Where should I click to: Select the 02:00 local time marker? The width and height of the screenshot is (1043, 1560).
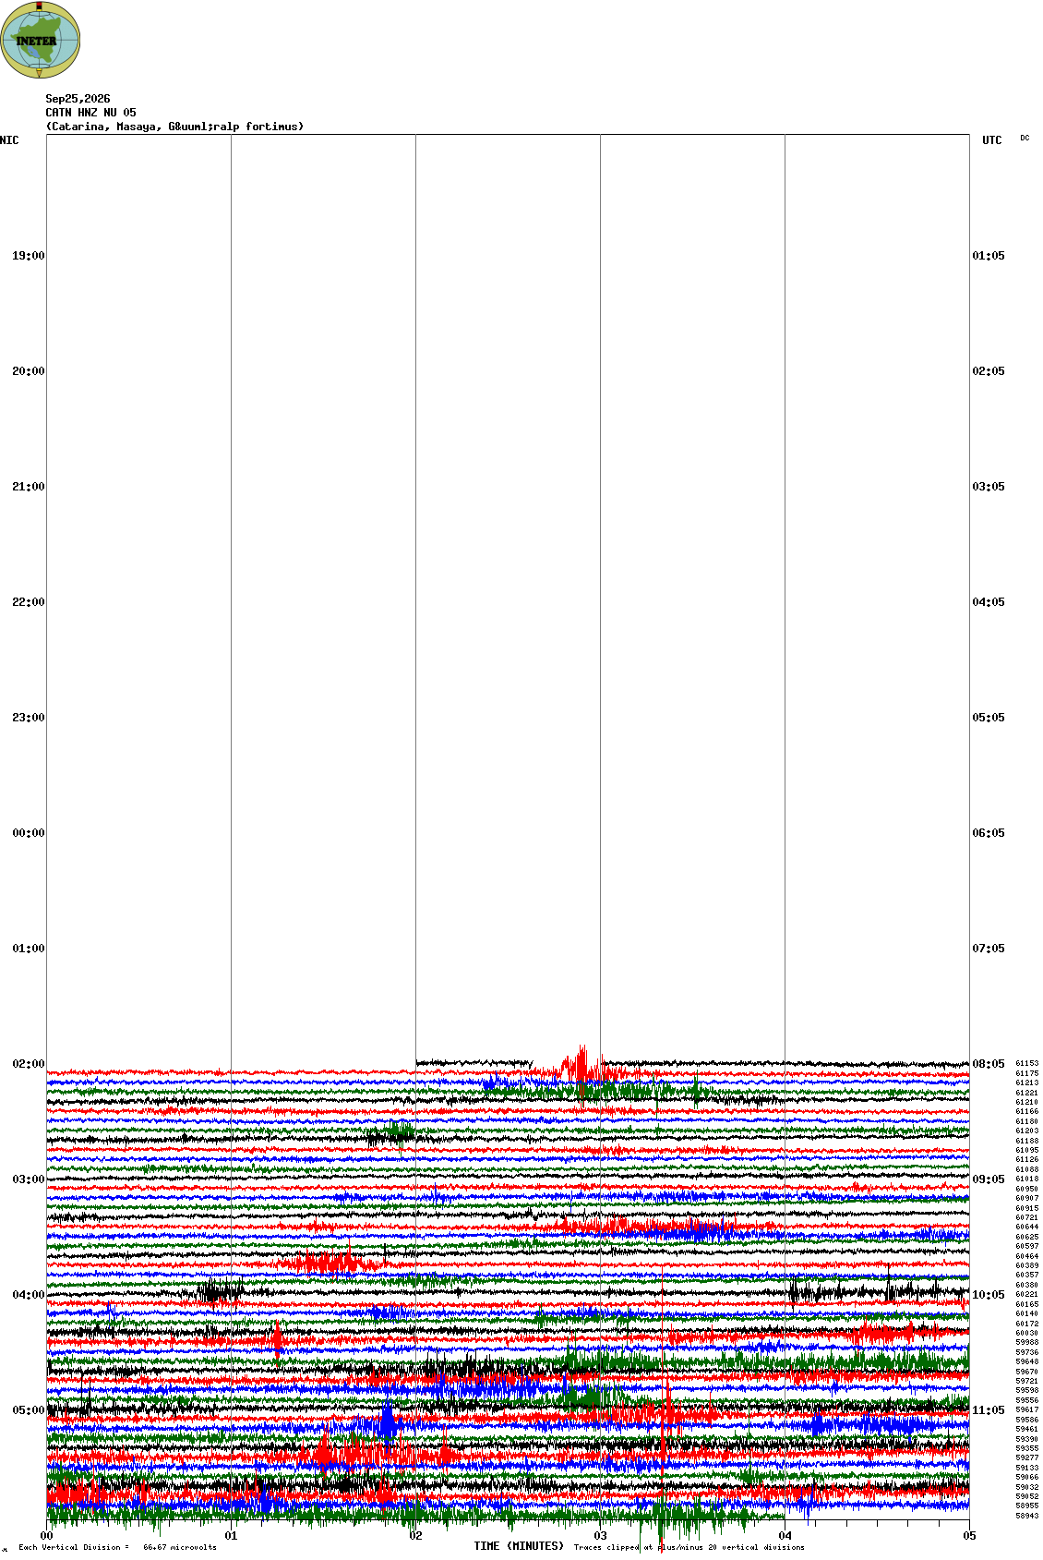click(28, 1064)
